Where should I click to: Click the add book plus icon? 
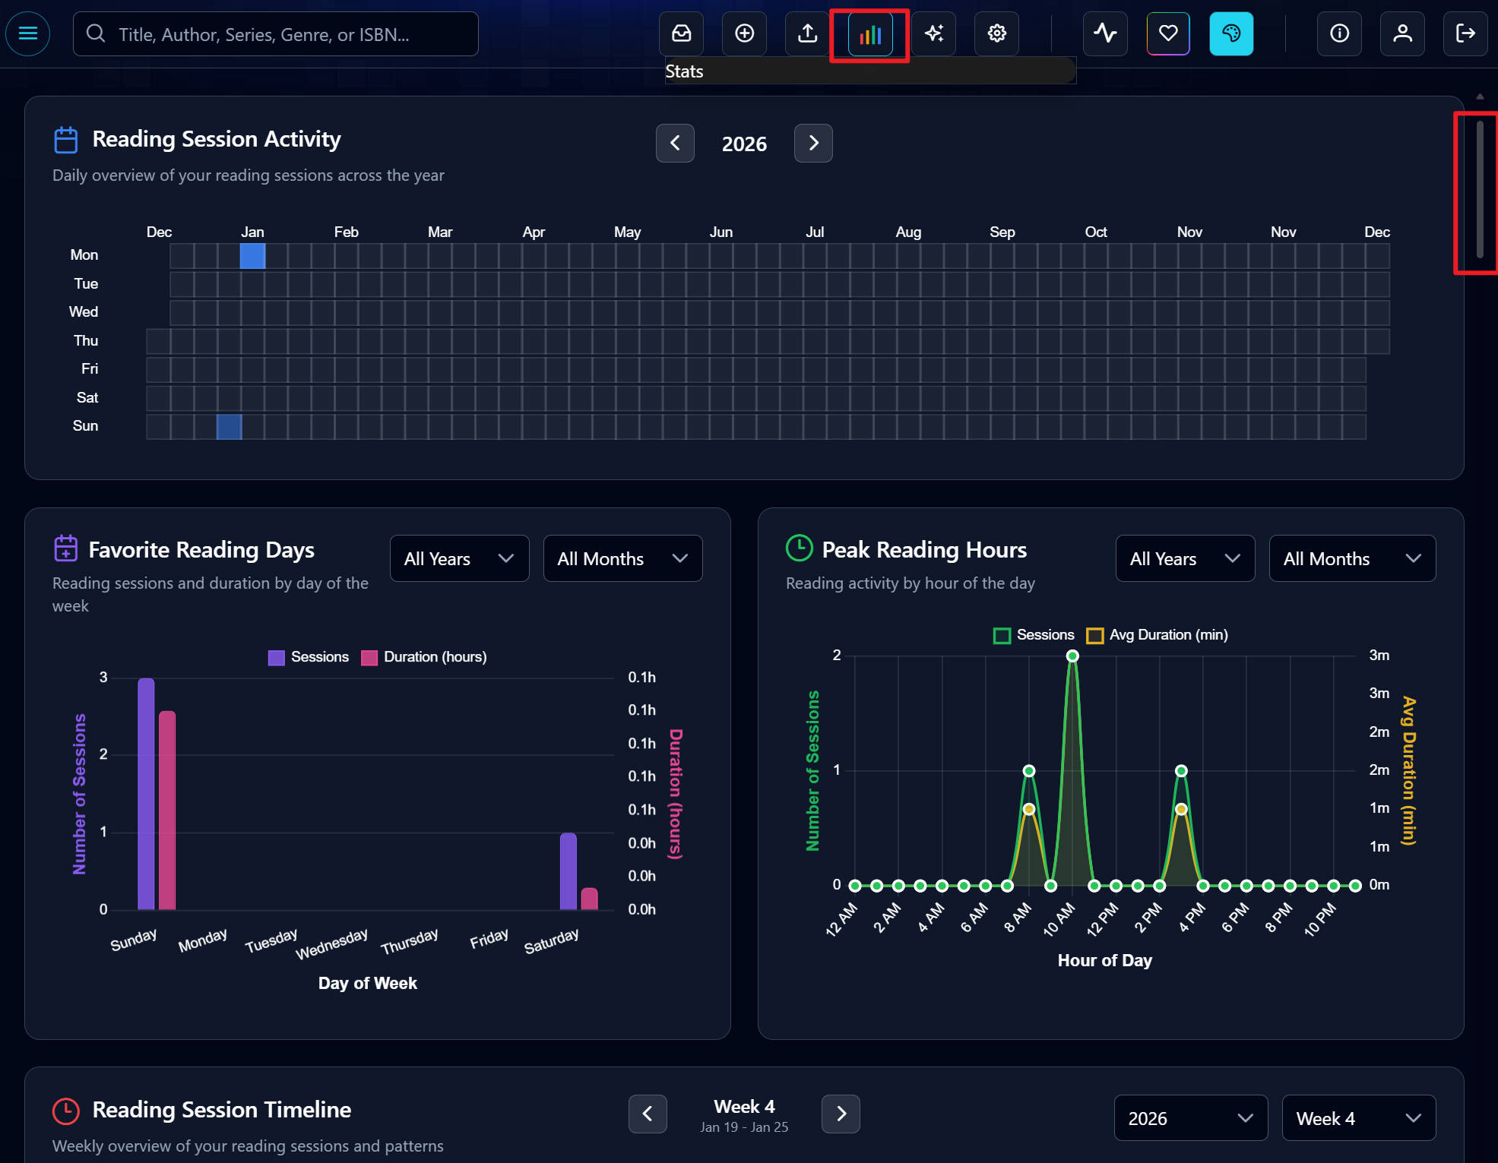coord(744,33)
